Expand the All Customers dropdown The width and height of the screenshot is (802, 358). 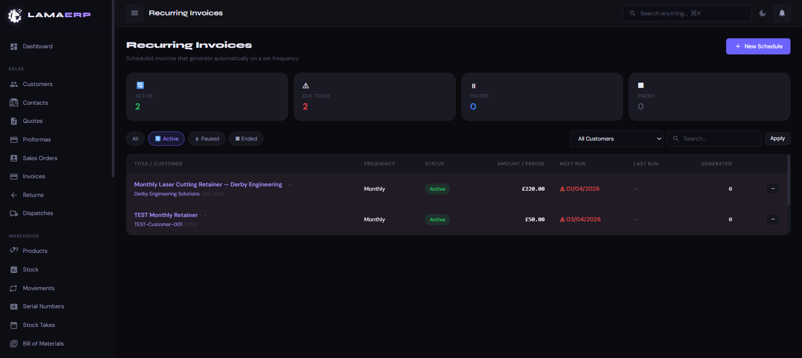pyautogui.click(x=616, y=139)
